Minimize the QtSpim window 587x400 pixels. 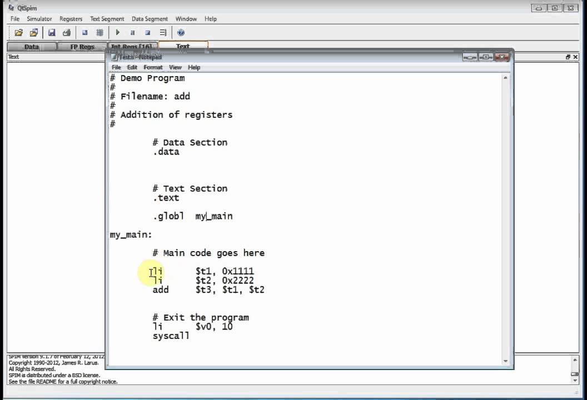pyautogui.click(x=538, y=8)
